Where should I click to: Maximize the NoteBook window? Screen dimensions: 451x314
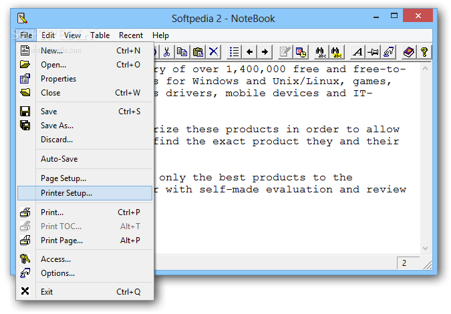(x=394, y=16)
